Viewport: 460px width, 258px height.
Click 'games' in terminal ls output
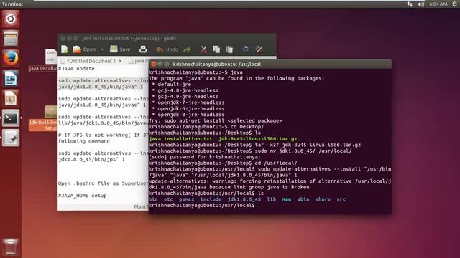coord(187,199)
